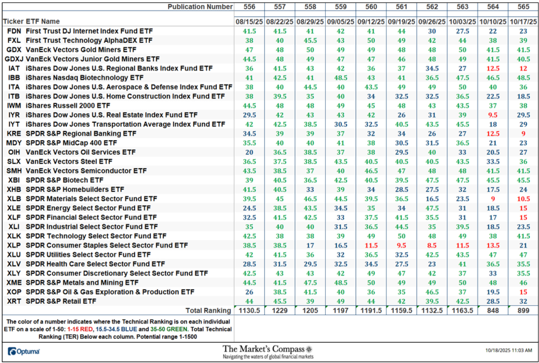
Task: Select SPDR Consumer Discretionary Select Sector name
Action: [x=117, y=273]
